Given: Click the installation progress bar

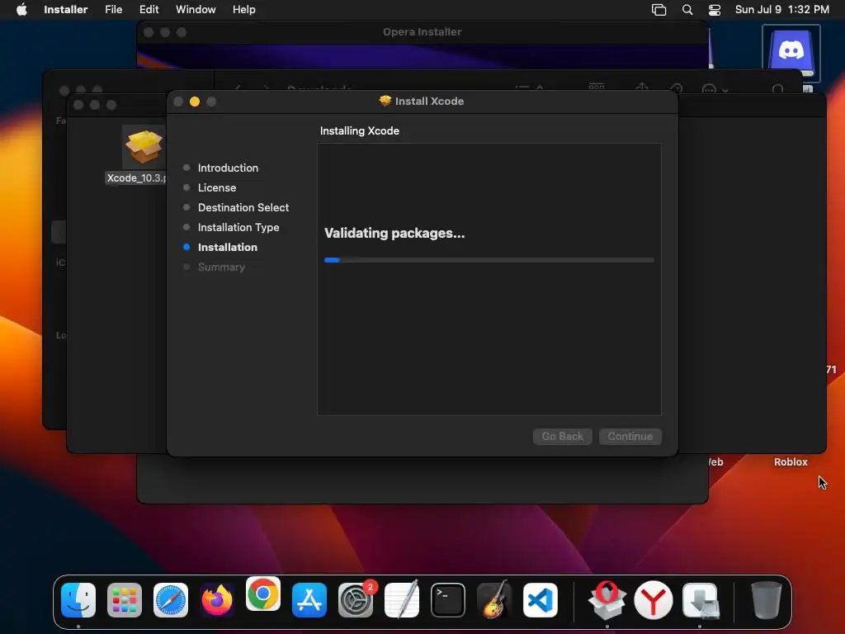Looking at the screenshot, I should coord(489,260).
